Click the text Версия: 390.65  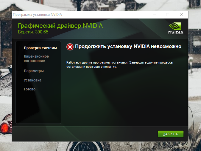click(33, 32)
